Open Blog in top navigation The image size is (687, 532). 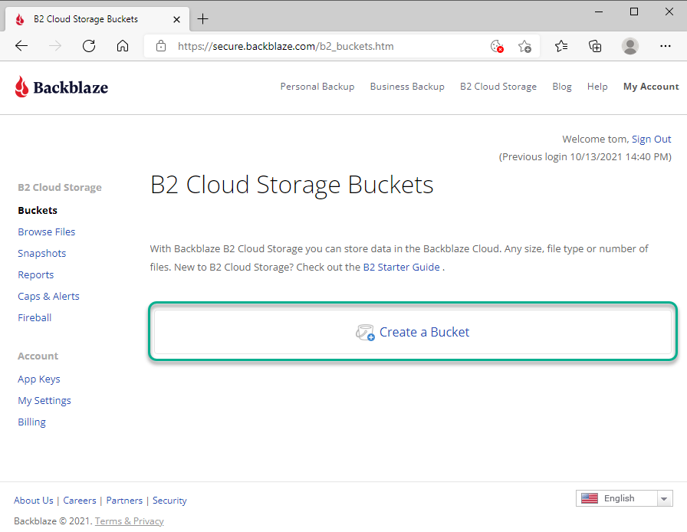point(562,87)
